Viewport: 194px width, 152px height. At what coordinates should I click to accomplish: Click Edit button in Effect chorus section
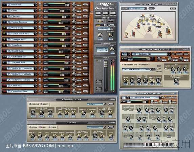[x=112, y=25]
